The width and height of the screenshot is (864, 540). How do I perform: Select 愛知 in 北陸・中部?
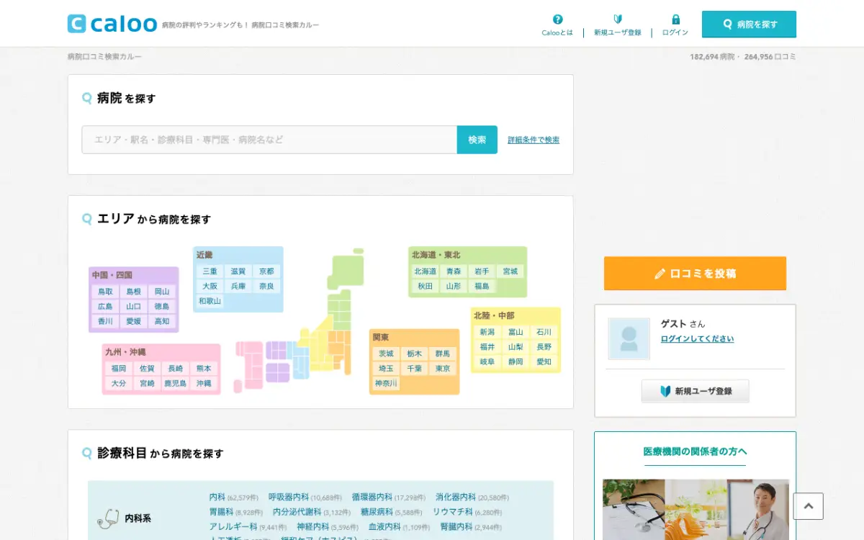click(544, 361)
